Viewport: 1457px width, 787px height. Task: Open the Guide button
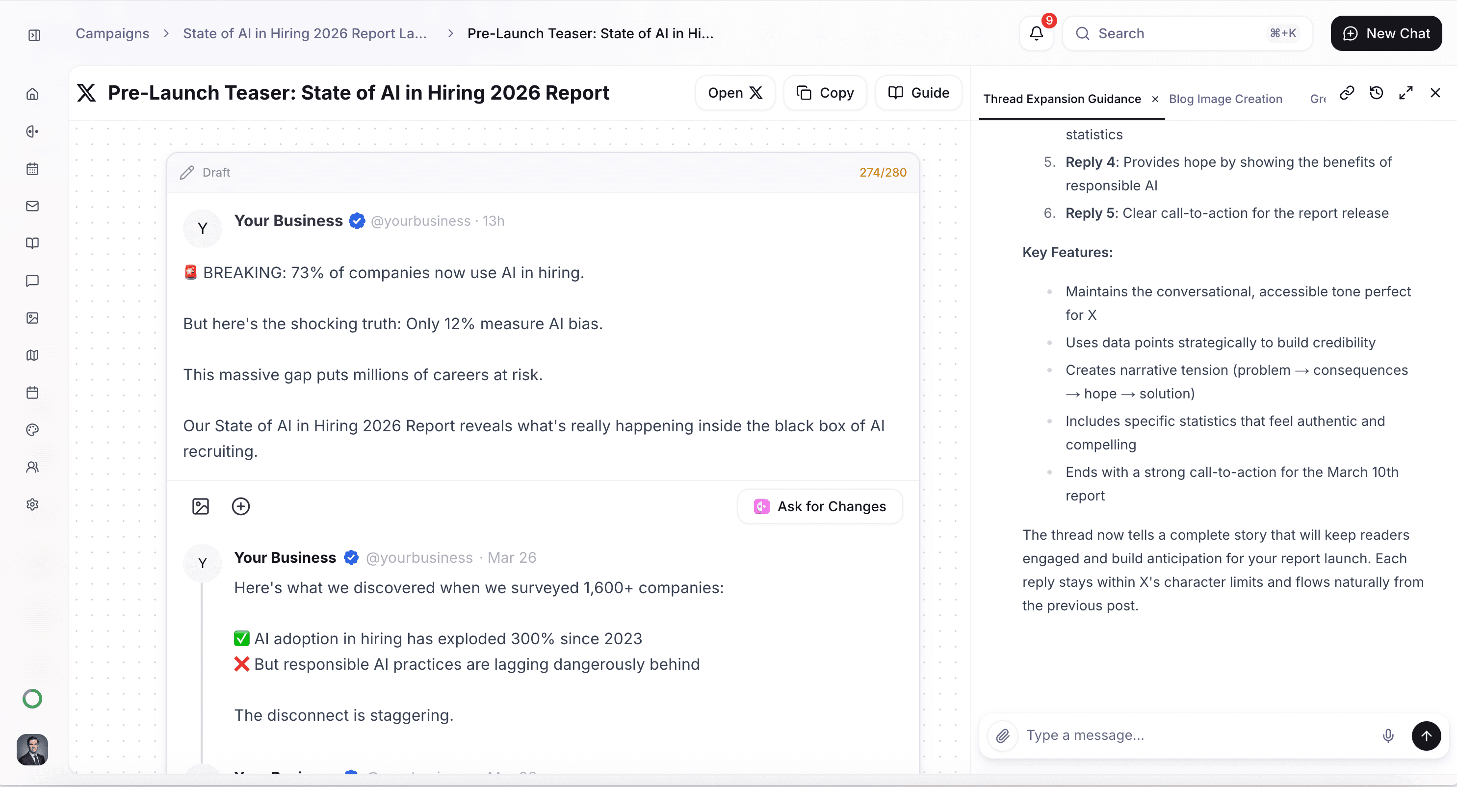pyautogui.click(x=918, y=93)
